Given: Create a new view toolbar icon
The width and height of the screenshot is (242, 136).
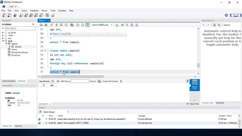Looking at the screenshot, I should point(31,15).
